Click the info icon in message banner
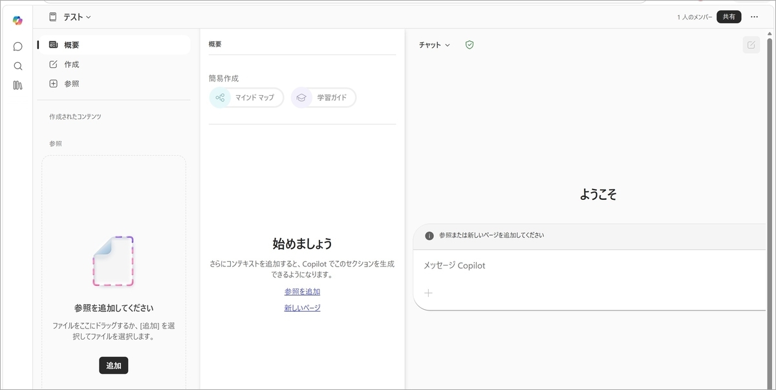Screen dimensions: 776x390 (x=429, y=235)
